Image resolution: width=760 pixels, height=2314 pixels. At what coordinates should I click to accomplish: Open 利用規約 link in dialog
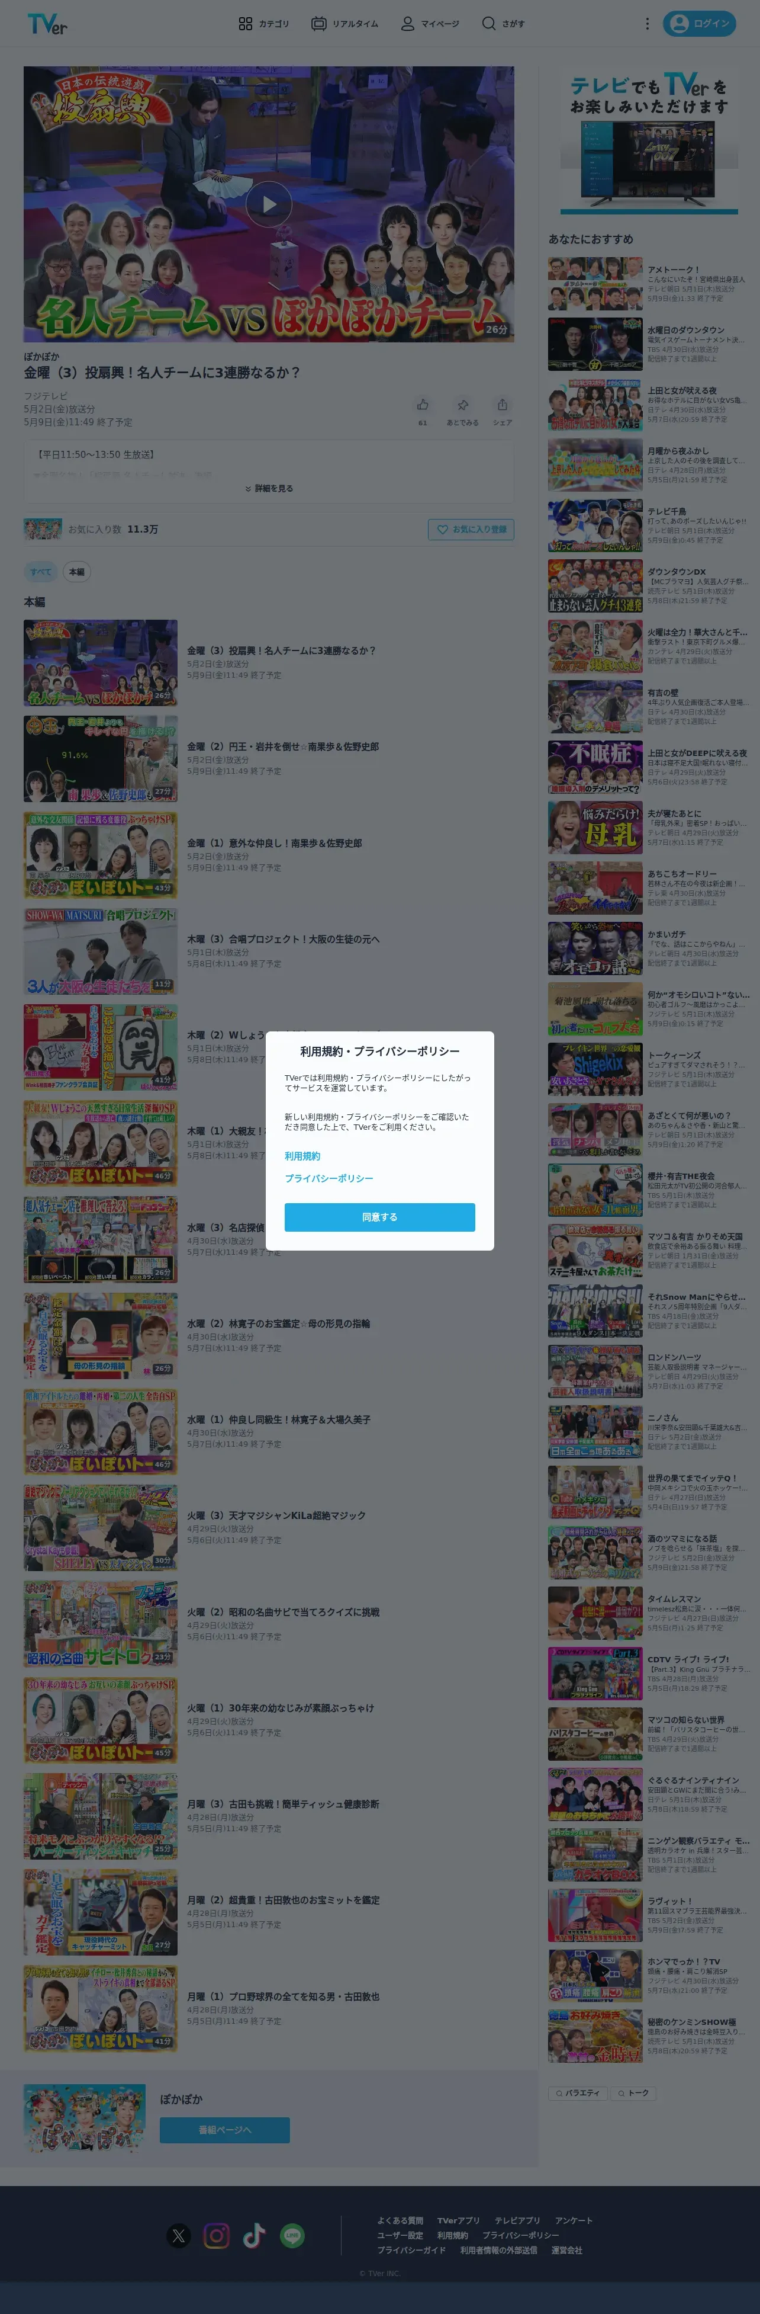point(302,1156)
